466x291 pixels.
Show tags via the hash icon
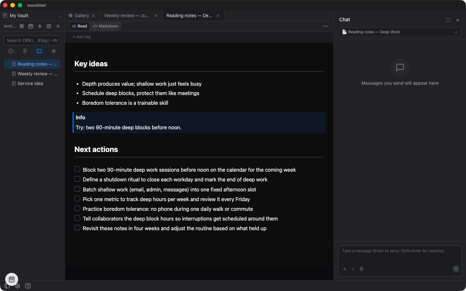[54, 51]
